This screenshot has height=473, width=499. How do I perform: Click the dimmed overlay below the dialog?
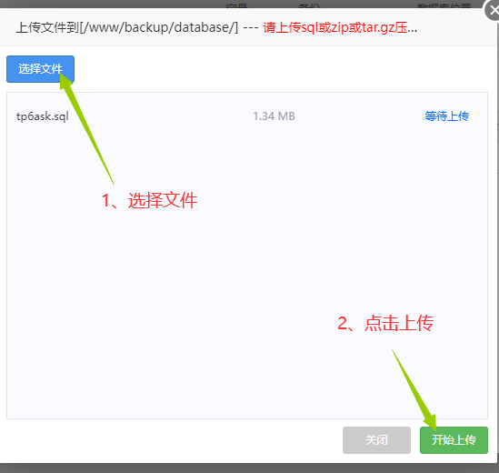point(249,468)
